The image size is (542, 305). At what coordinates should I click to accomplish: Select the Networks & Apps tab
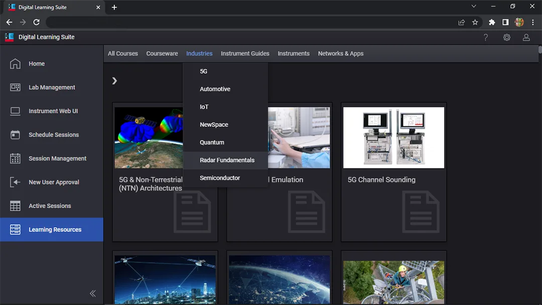coord(341,54)
